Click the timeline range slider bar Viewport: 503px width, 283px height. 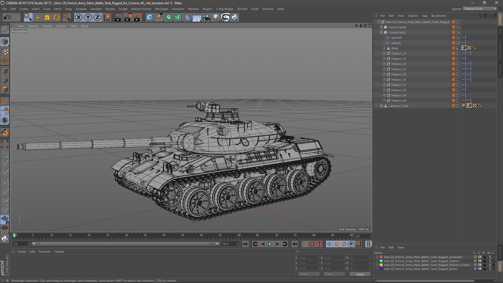pos(125,244)
